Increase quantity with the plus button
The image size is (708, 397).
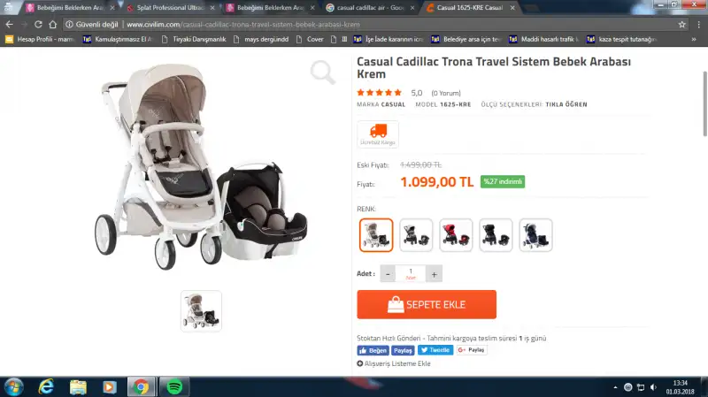pos(434,274)
